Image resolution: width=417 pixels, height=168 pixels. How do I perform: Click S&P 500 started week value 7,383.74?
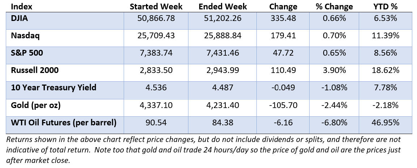(x=156, y=53)
